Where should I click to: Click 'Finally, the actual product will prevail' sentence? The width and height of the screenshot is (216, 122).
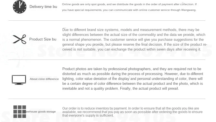coord(150,89)
